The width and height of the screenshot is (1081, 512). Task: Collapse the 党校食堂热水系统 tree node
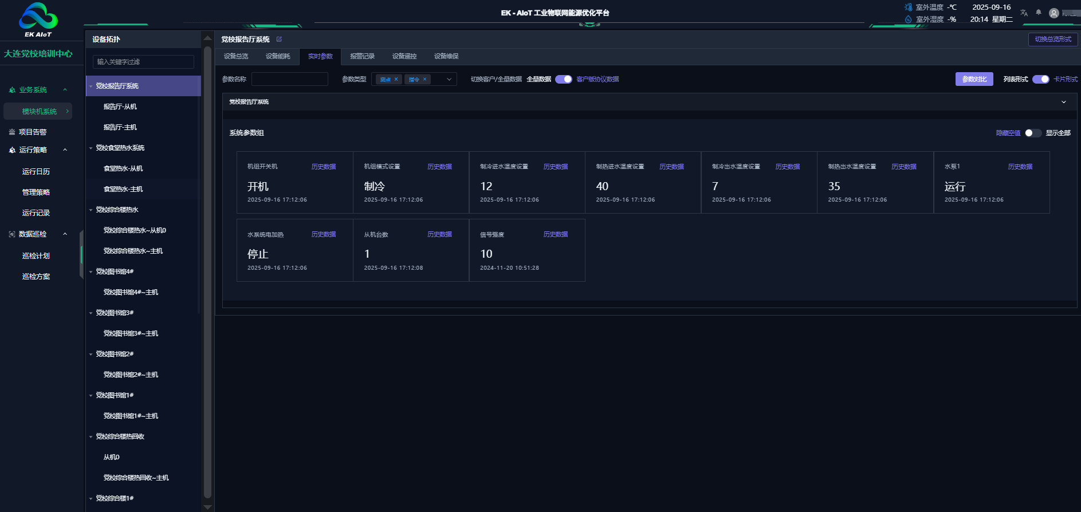[x=91, y=148]
